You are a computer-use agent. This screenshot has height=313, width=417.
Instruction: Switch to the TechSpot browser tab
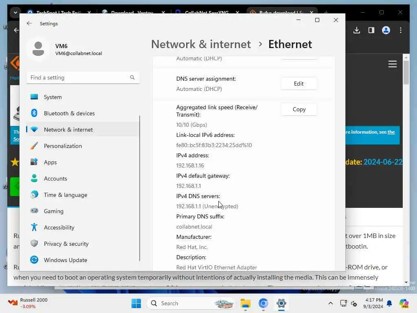point(59,12)
